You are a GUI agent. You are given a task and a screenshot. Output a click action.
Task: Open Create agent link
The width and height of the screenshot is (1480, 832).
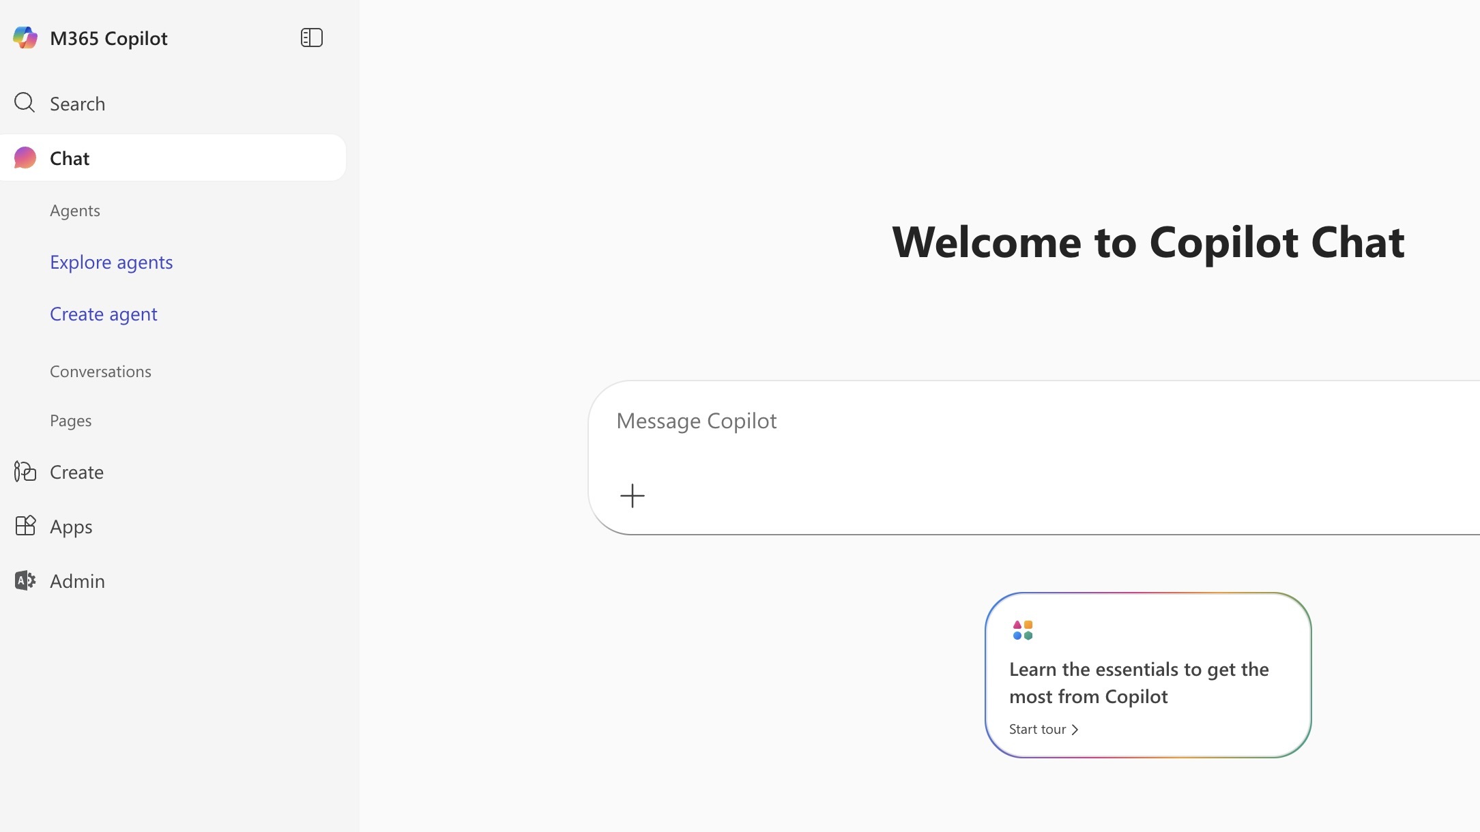click(x=104, y=314)
